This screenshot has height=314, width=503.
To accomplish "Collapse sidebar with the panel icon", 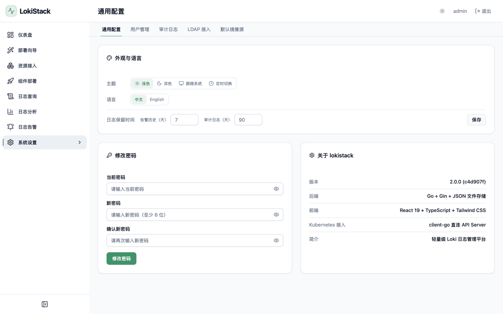I will tap(45, 304).
